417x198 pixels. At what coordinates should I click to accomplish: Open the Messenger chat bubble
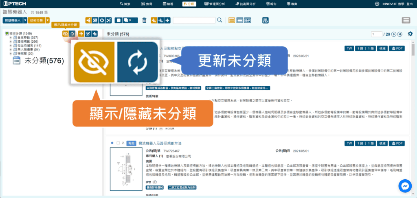click(405, 186)
